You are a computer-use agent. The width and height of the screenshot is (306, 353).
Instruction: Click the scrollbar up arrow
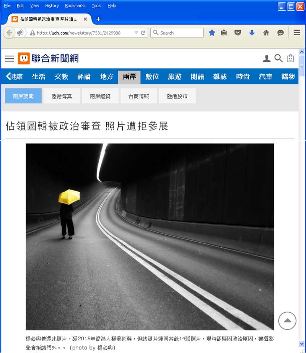tap(302, 52)
